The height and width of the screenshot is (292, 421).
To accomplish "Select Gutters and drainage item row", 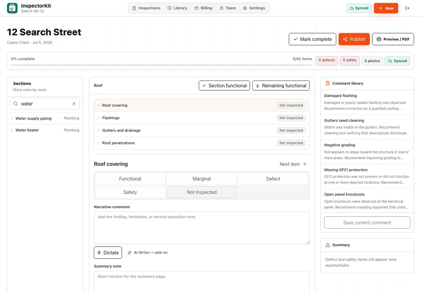I will click(x=202, y=130).
